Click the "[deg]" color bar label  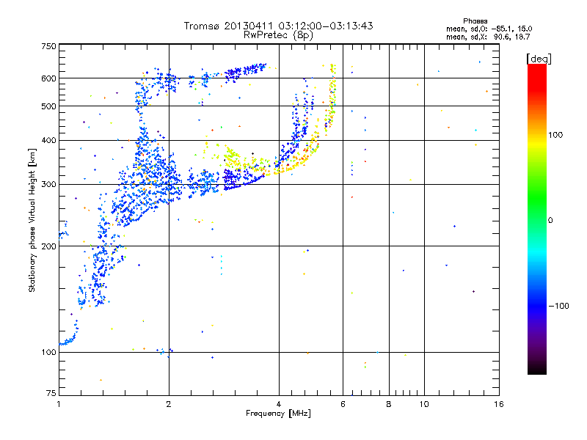(539, 59)
